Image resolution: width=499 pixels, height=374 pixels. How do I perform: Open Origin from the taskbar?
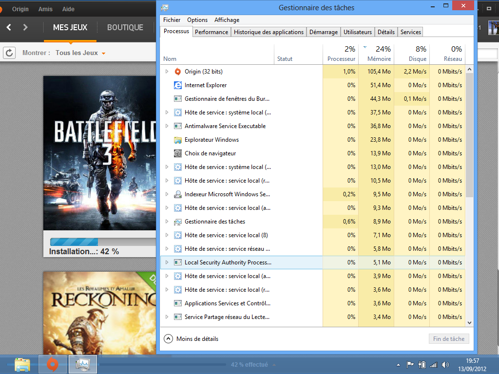53,364
